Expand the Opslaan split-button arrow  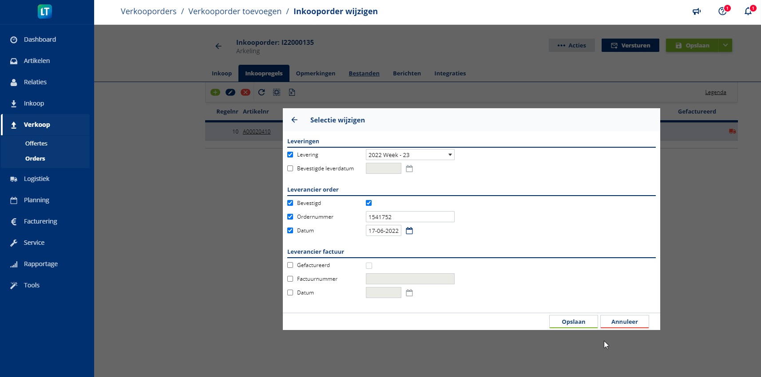(x=725, y=45)
